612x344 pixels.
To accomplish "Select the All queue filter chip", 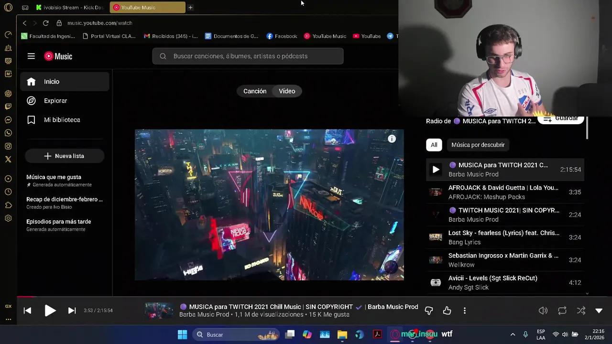I will pos(434,145).
